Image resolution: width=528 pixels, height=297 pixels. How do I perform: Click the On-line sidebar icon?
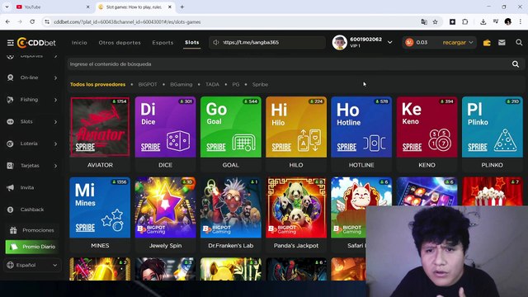11,78
